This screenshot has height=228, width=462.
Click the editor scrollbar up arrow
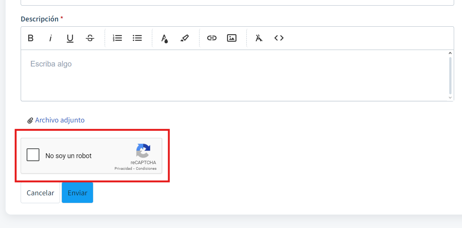pos(450,53)
